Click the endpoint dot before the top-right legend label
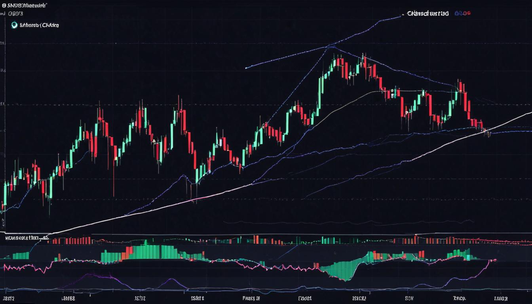Screen dimensions: 532x304 click(x=403, y=15)
